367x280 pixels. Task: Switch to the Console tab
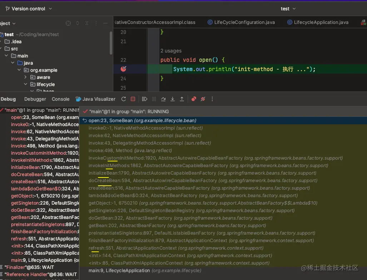(x=60, y=99)
